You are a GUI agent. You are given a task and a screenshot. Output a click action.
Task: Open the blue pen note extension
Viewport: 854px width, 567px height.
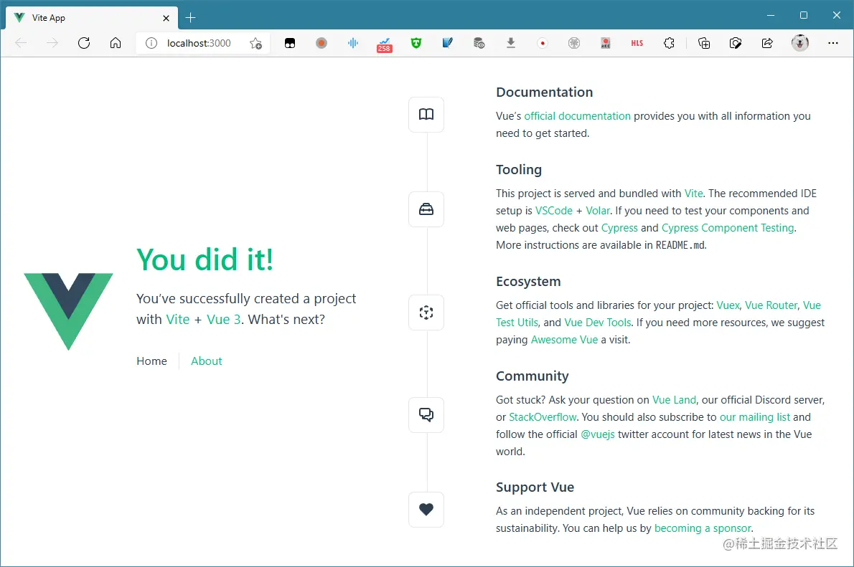(x=448, y=43)
